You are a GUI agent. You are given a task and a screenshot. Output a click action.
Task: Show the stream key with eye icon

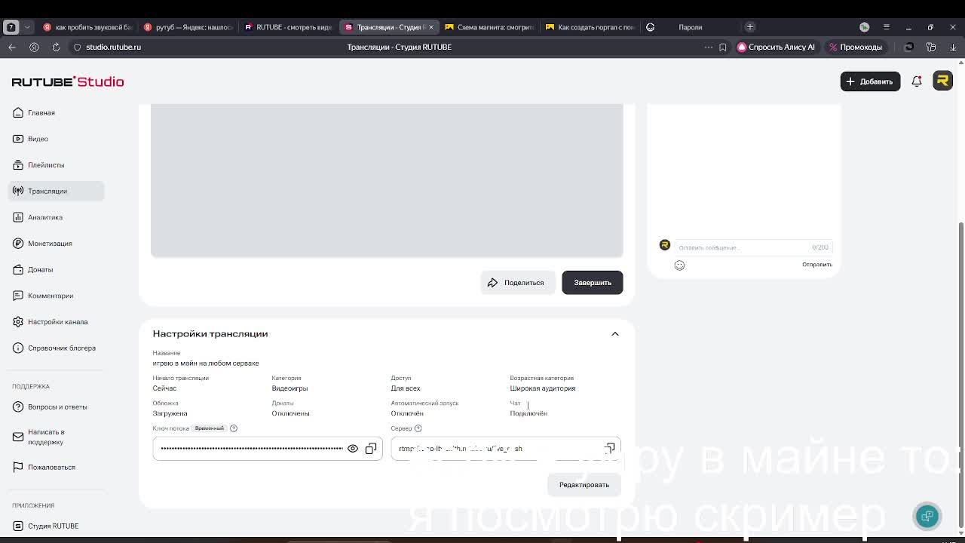pos(353,449)
